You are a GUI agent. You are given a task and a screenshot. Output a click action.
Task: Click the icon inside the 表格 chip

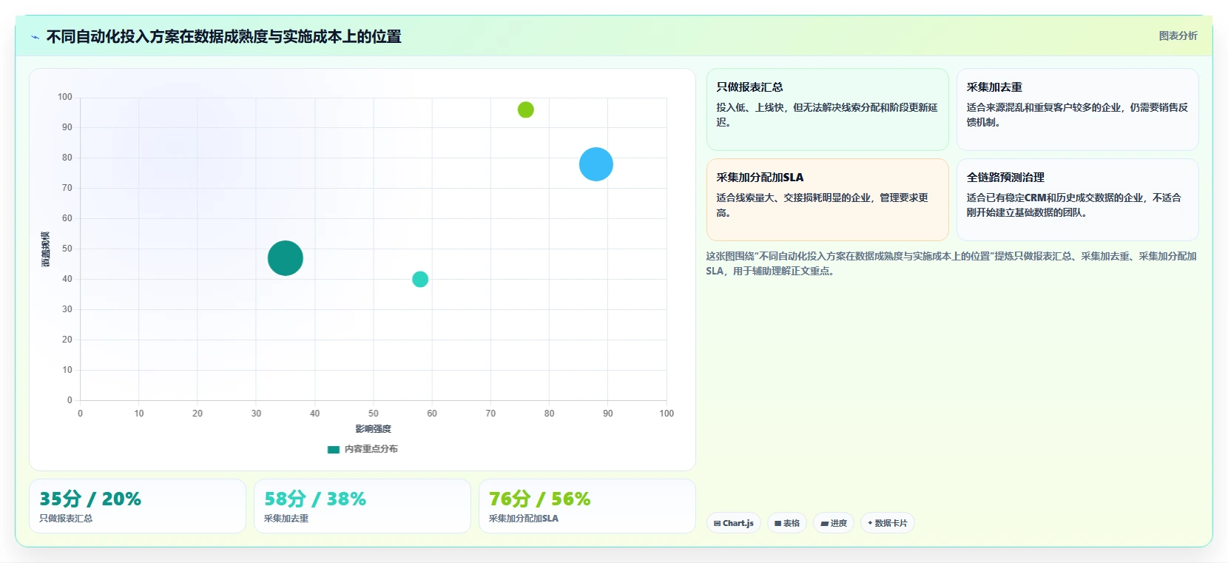pos(778,523)
